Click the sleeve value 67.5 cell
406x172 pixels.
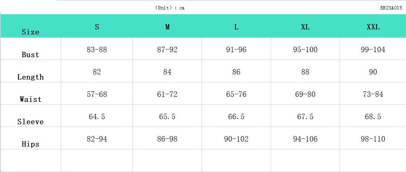[305, 116]
